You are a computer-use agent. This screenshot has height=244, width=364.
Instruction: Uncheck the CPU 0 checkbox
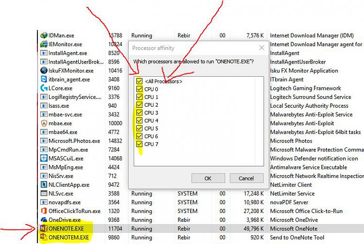139,89
